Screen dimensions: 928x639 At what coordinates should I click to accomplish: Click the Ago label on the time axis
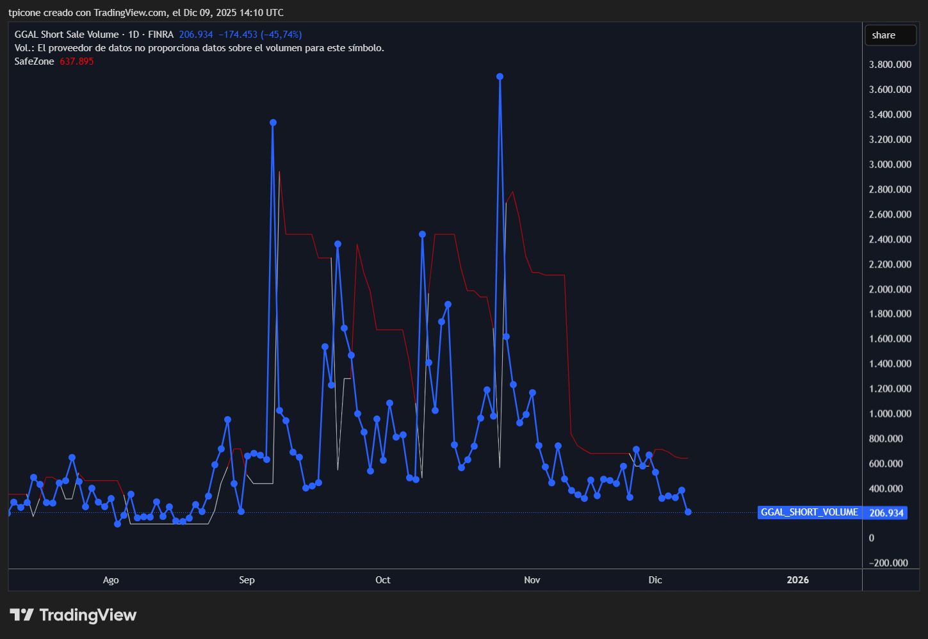click(111, 579)
